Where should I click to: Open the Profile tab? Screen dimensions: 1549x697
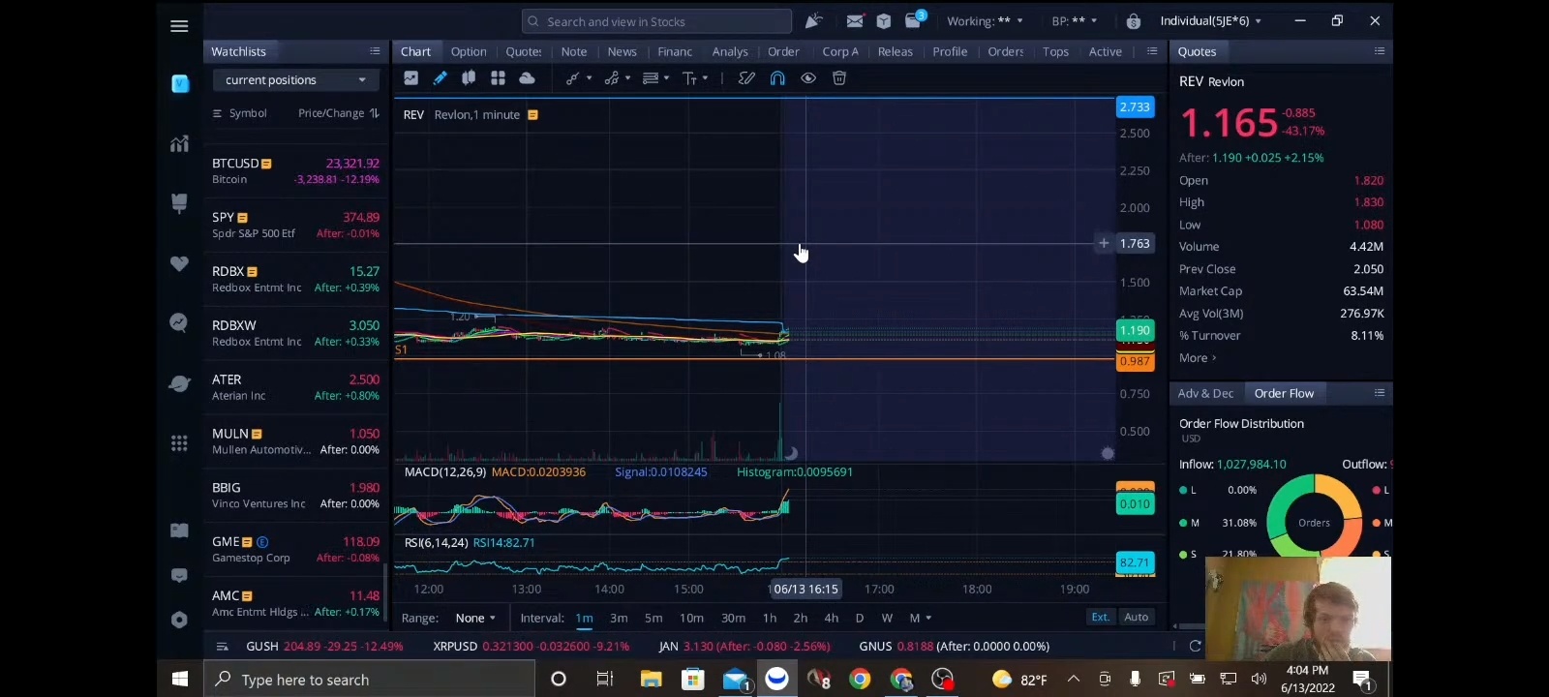point(950,51)
